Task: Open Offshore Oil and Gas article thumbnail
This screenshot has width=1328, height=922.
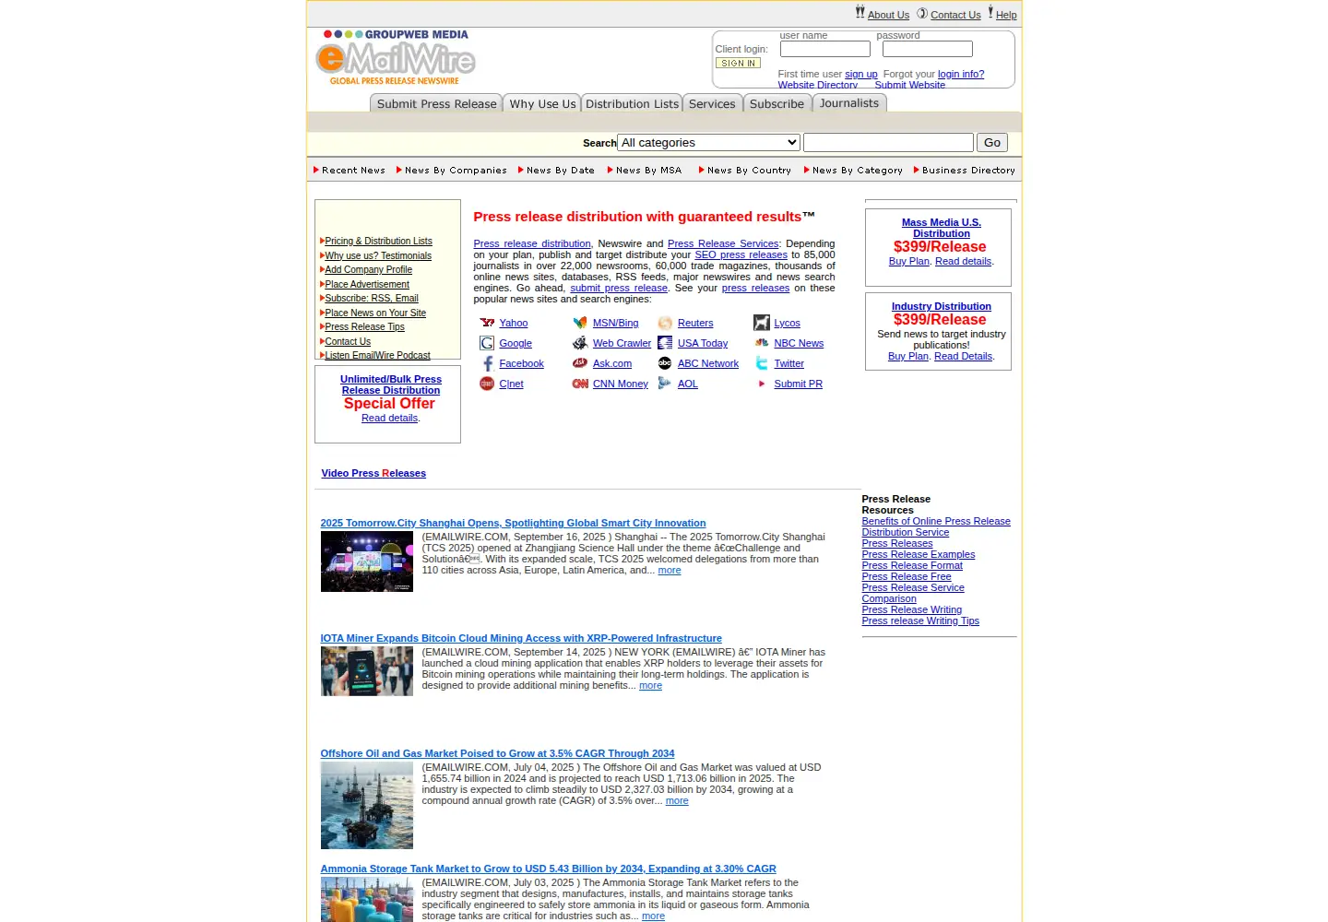Action: (367, 806)
